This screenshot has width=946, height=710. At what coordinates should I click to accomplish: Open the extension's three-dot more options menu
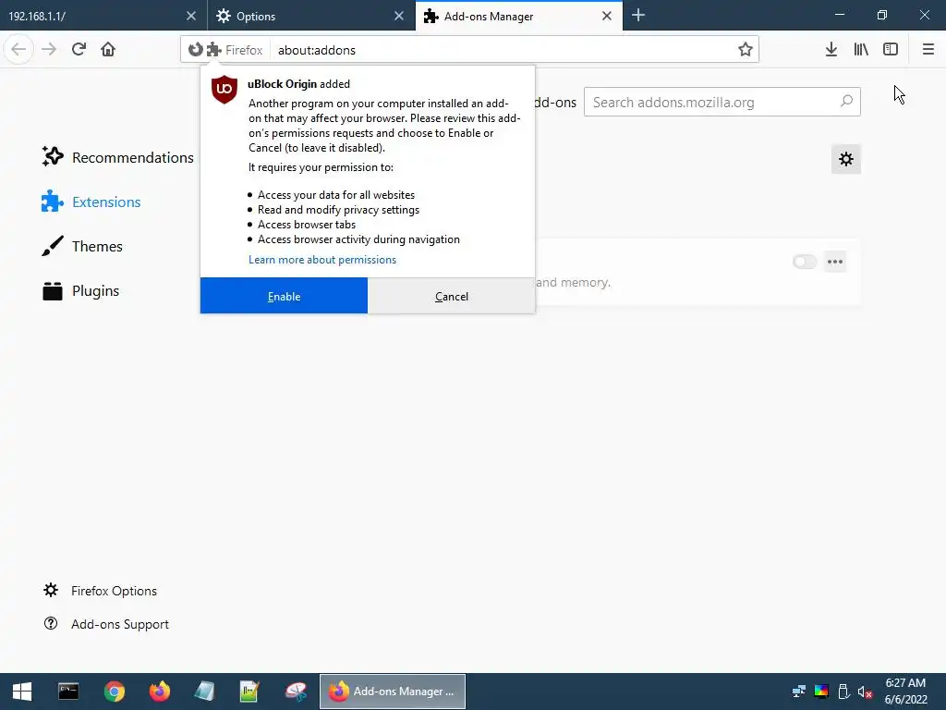pyautogui.click(x=835, y=262)
